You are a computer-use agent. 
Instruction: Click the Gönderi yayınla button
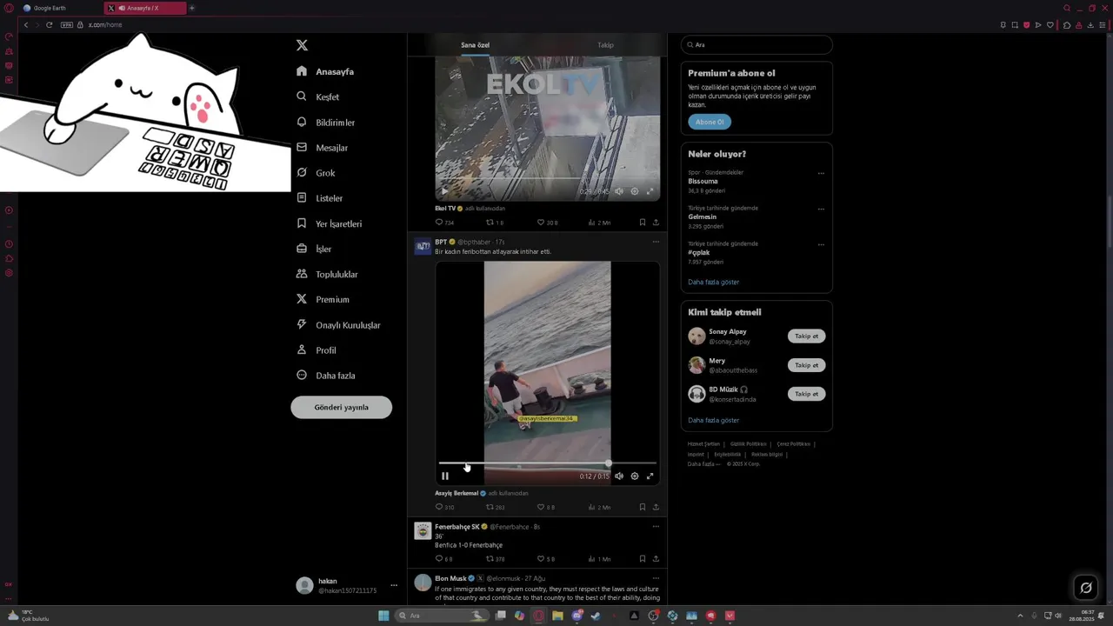(x=341, y=407)
